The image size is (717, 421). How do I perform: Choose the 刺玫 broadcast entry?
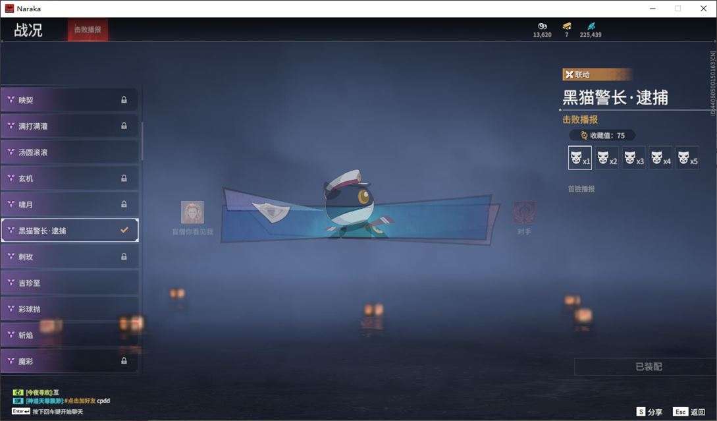pyautogui.click(x=70, y=257)
